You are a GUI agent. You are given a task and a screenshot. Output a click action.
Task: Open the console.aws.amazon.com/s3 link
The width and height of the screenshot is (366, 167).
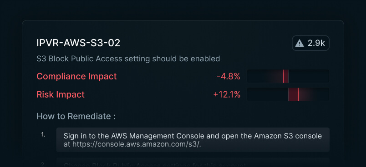(x=137, y=144)
